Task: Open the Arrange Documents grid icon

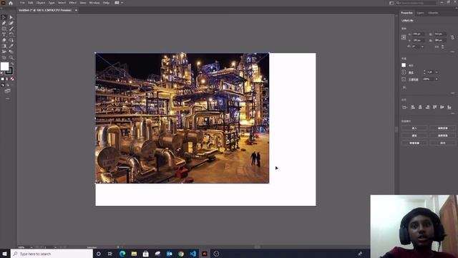Action: (117, 3)
